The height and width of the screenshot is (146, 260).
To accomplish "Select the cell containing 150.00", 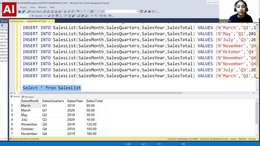I will point(95,129).
